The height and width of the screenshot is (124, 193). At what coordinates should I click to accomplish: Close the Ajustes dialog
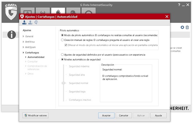click(x=167, y=17)
